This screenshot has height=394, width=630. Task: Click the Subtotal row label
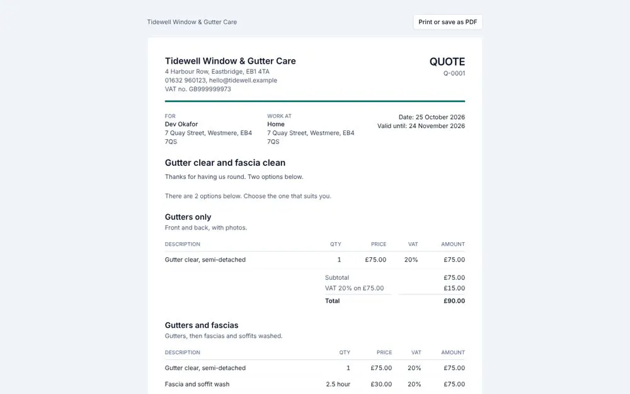336,278
